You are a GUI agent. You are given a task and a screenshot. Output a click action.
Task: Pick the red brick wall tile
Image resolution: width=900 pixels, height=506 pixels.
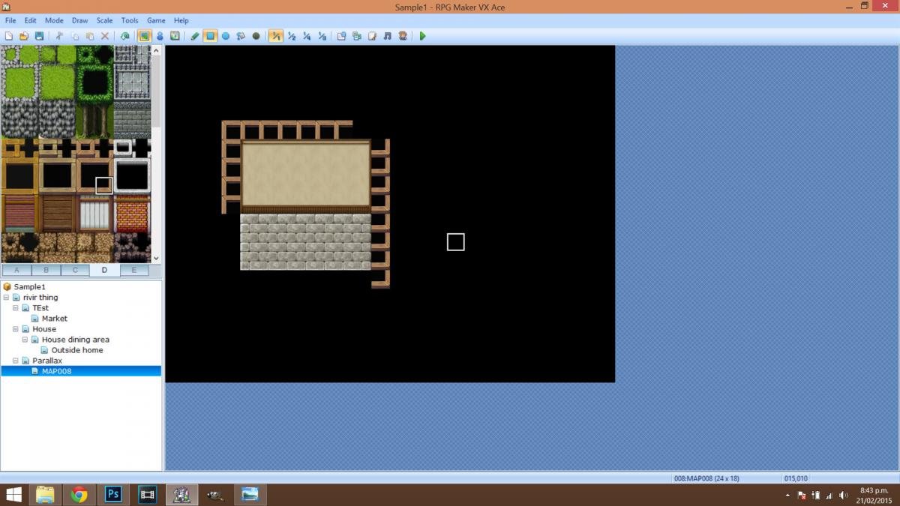pos(132,214)
